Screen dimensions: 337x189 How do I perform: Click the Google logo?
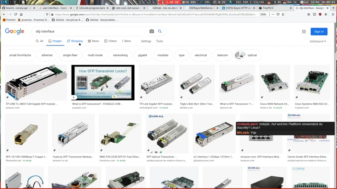14,31
